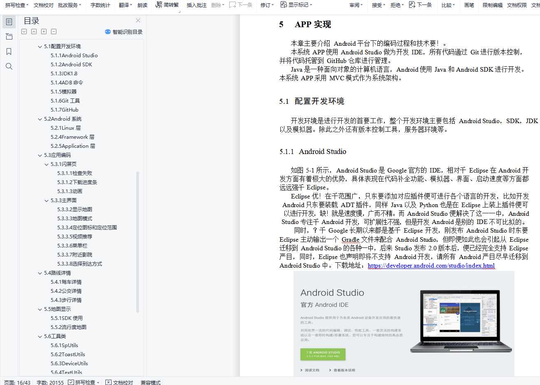Jump to 5.1.2Android SDK in outline
The width and height of the screenshot is (540, 385).
[72, 65]
